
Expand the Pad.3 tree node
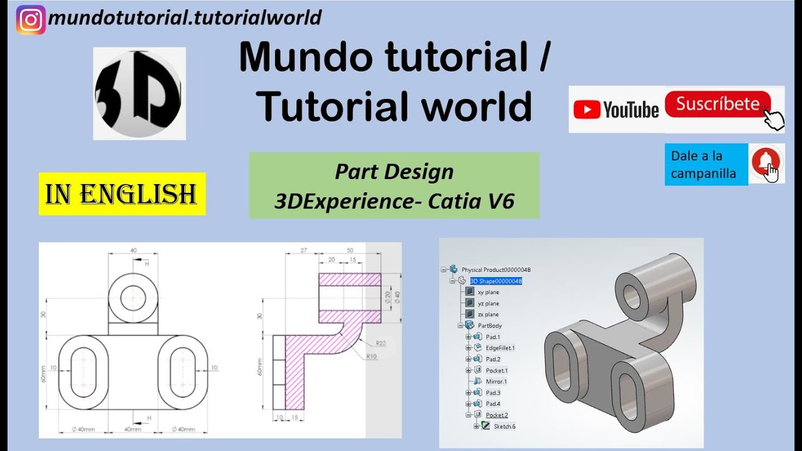(469, 393)
